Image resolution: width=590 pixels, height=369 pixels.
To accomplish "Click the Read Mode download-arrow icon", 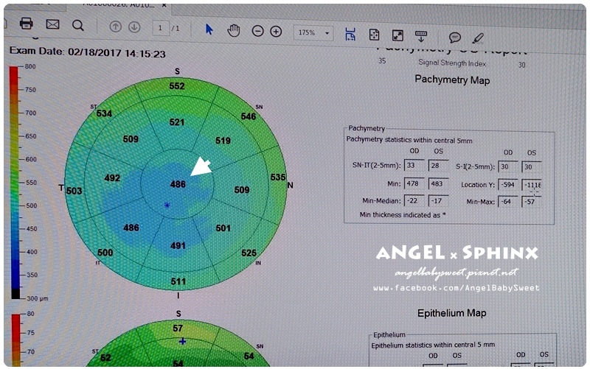I will click(420, 36).
